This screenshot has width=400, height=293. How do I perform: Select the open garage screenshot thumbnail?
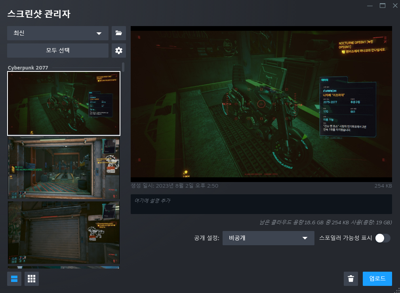click(x=64, y=168)
